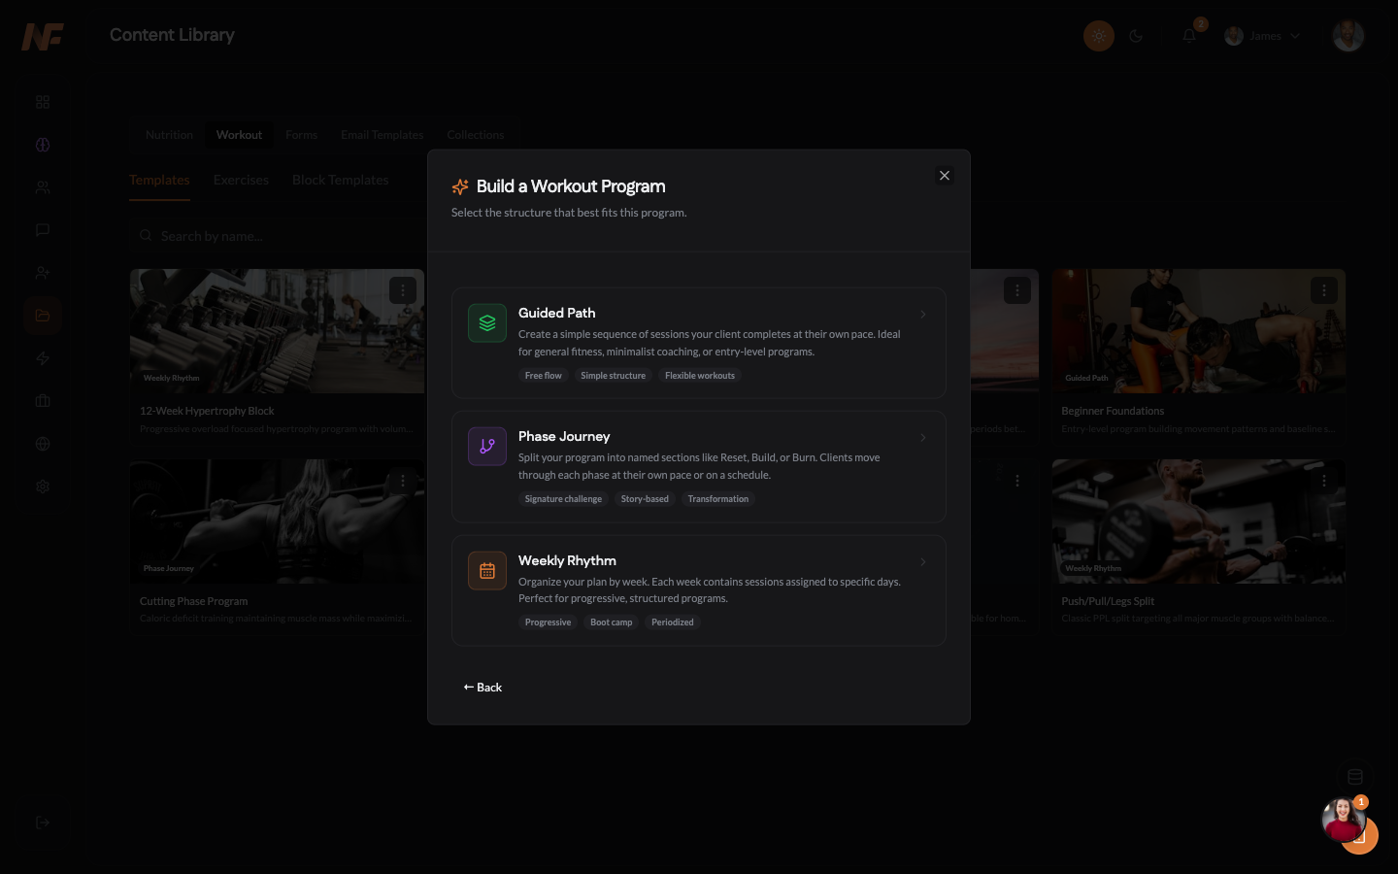This screenshot has height=874, width=1398.
Task: Select the Guided Path layers icon
Action: pyautogui.click(x=487, y=323)
